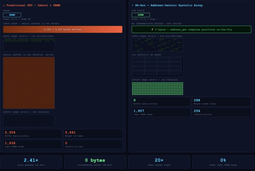Click the SD-Acc input SRAM grid
Screen dimensions: 255x171
pyautogui.click(x=158, y=45)
